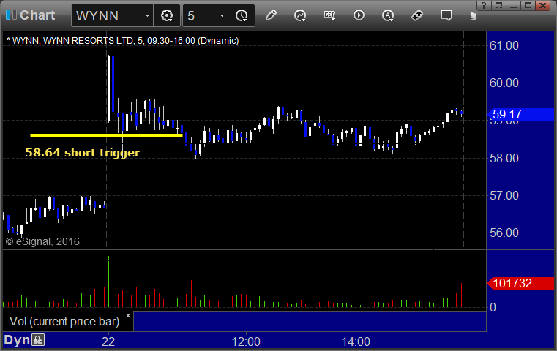
Task: Open the WYNN symbol dropdown arrow
Action: pyautogui.click(x=147, y=15)
